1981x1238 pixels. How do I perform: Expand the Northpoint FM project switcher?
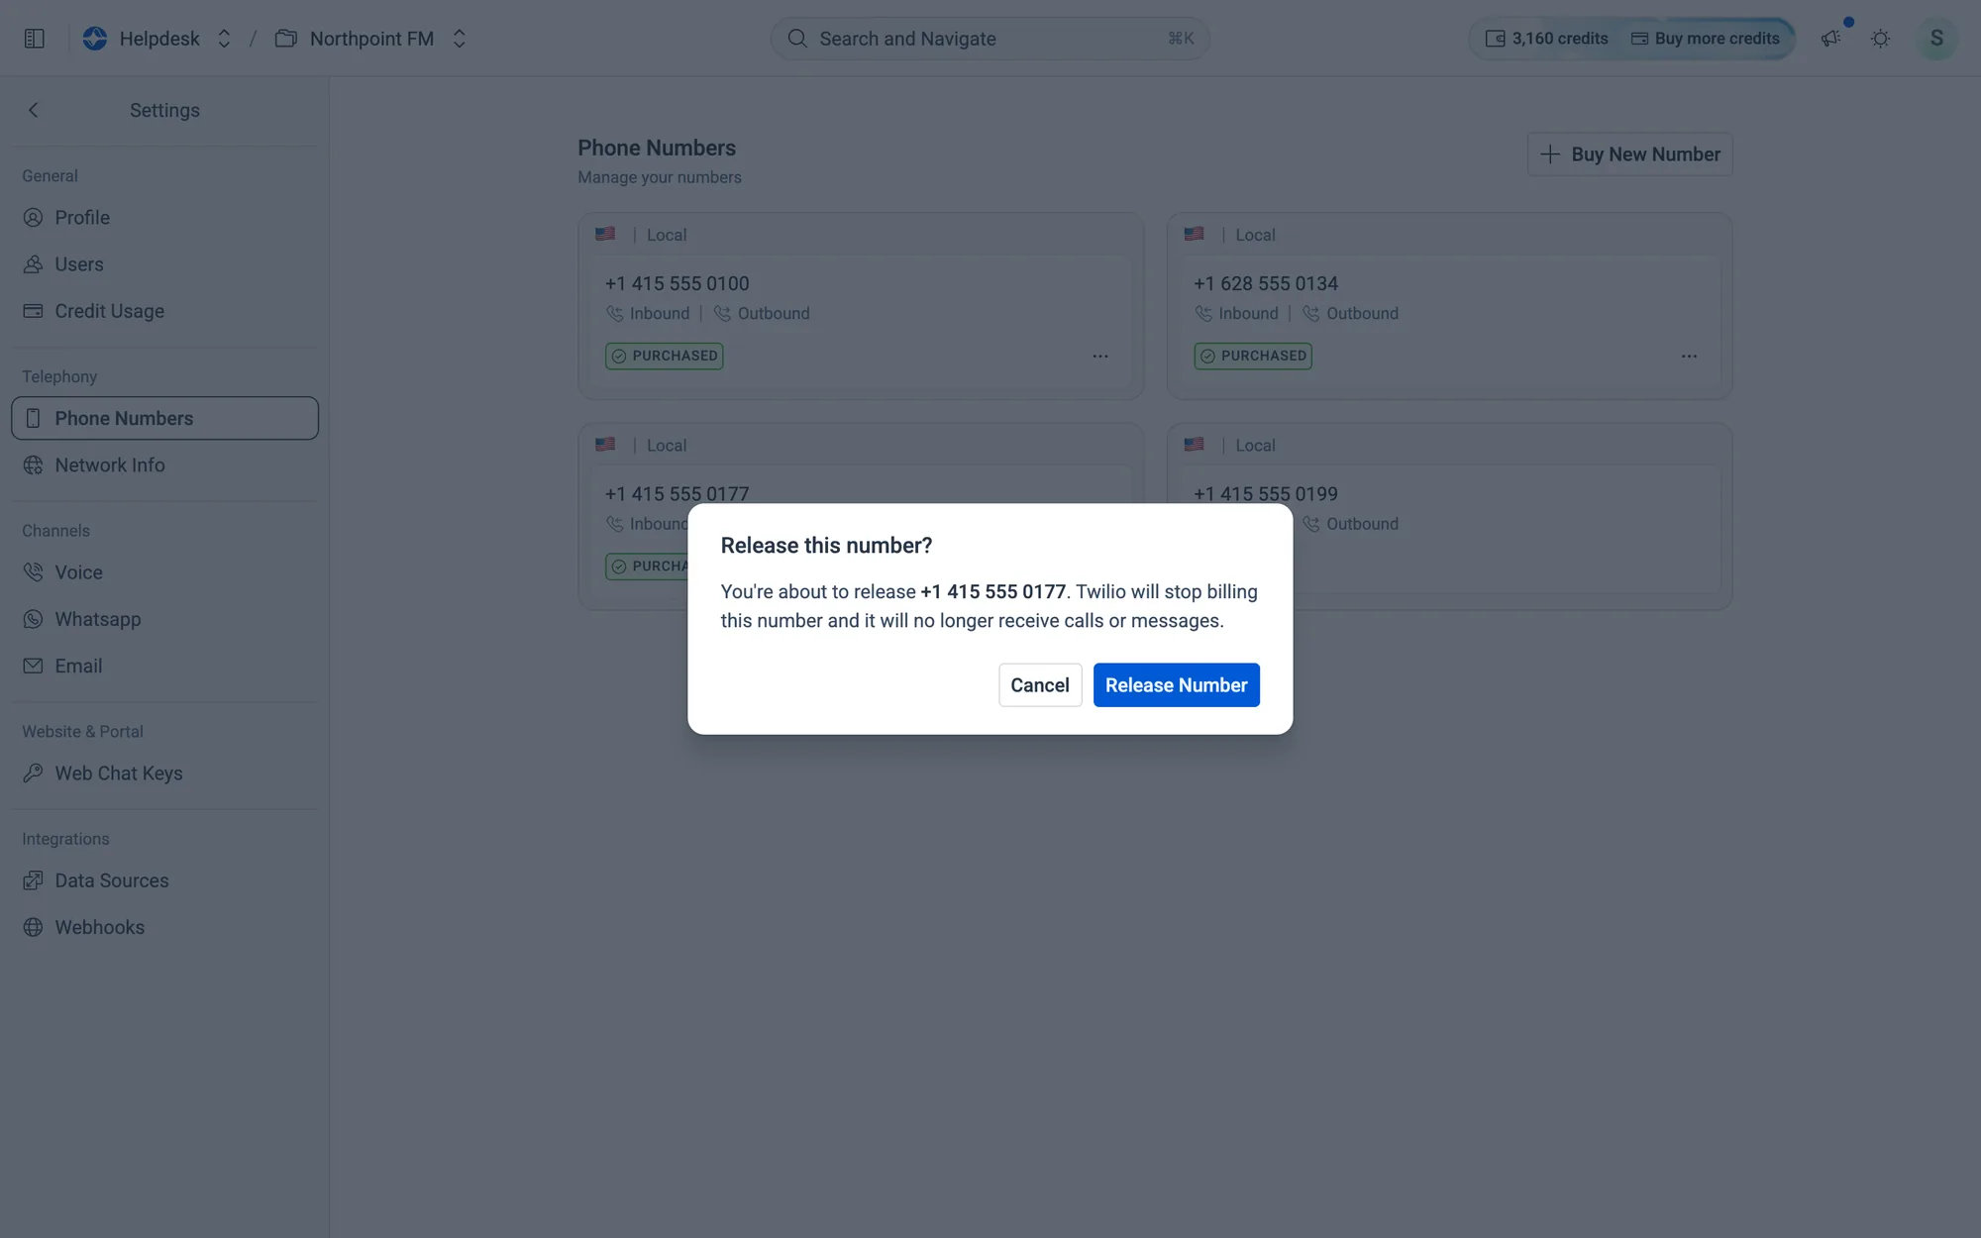459,39
